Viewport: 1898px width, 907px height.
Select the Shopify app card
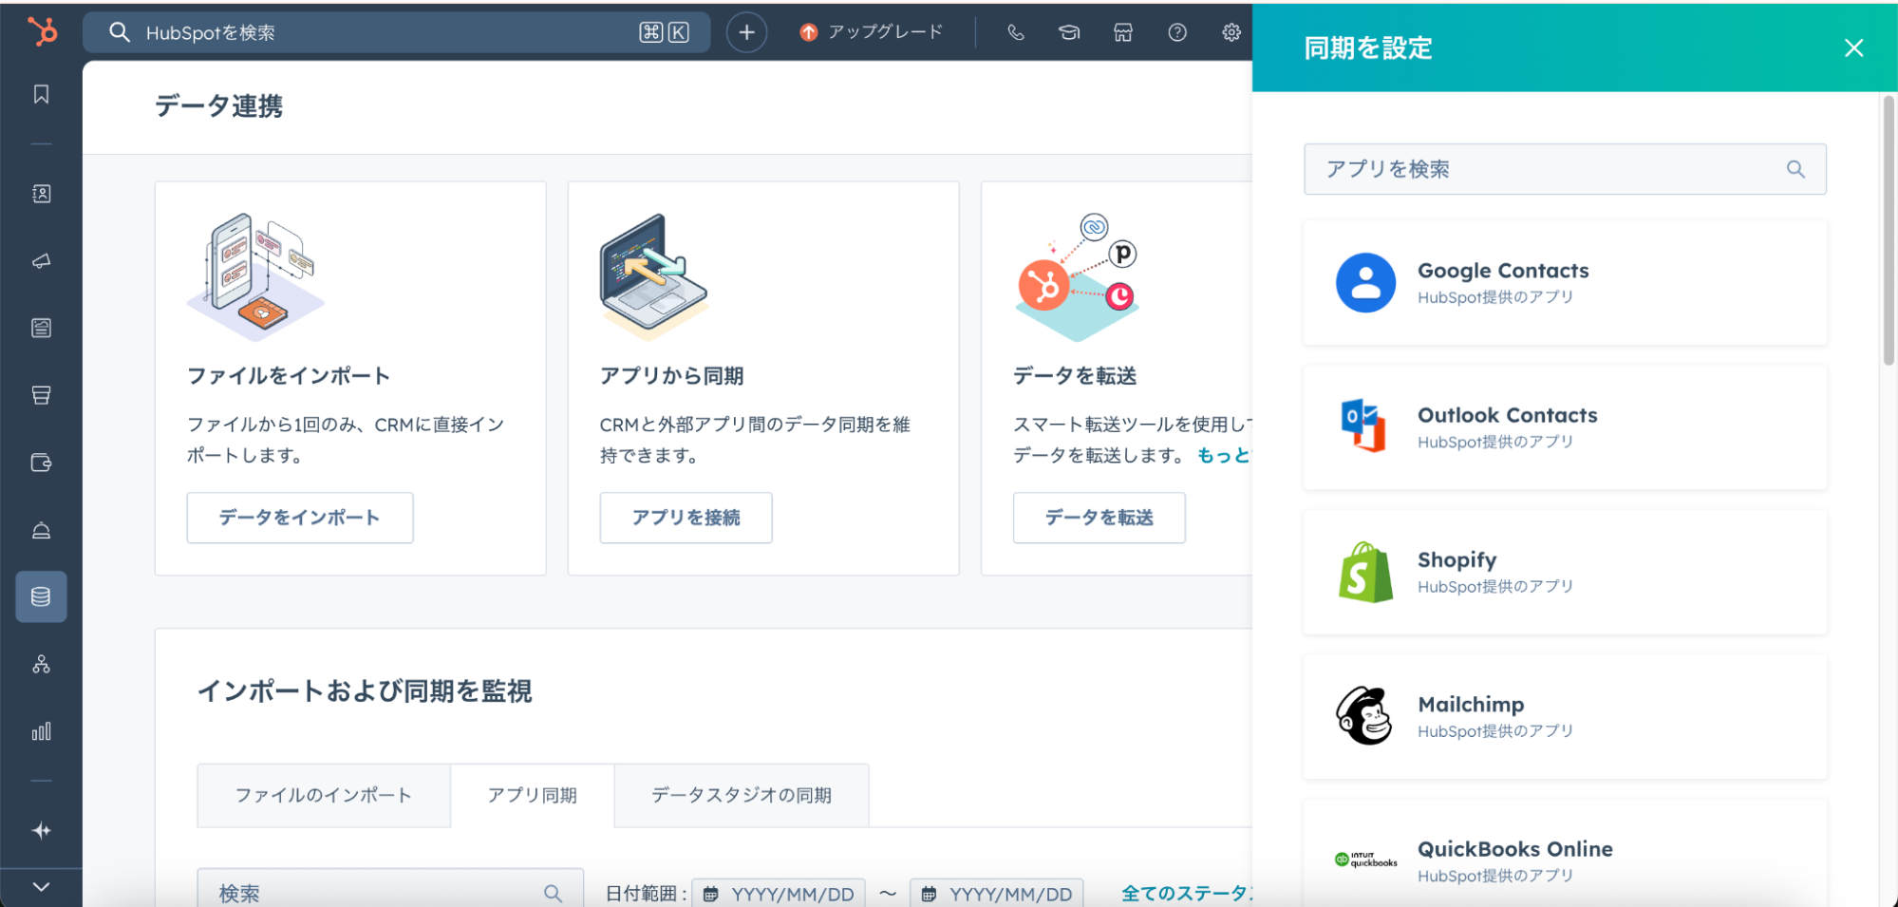(1564, 573)
